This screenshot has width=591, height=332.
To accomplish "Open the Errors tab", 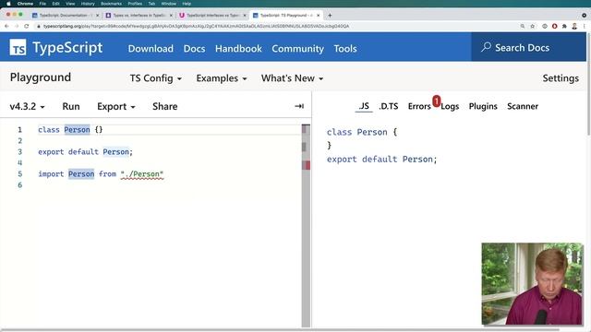I will coord(419,106).
